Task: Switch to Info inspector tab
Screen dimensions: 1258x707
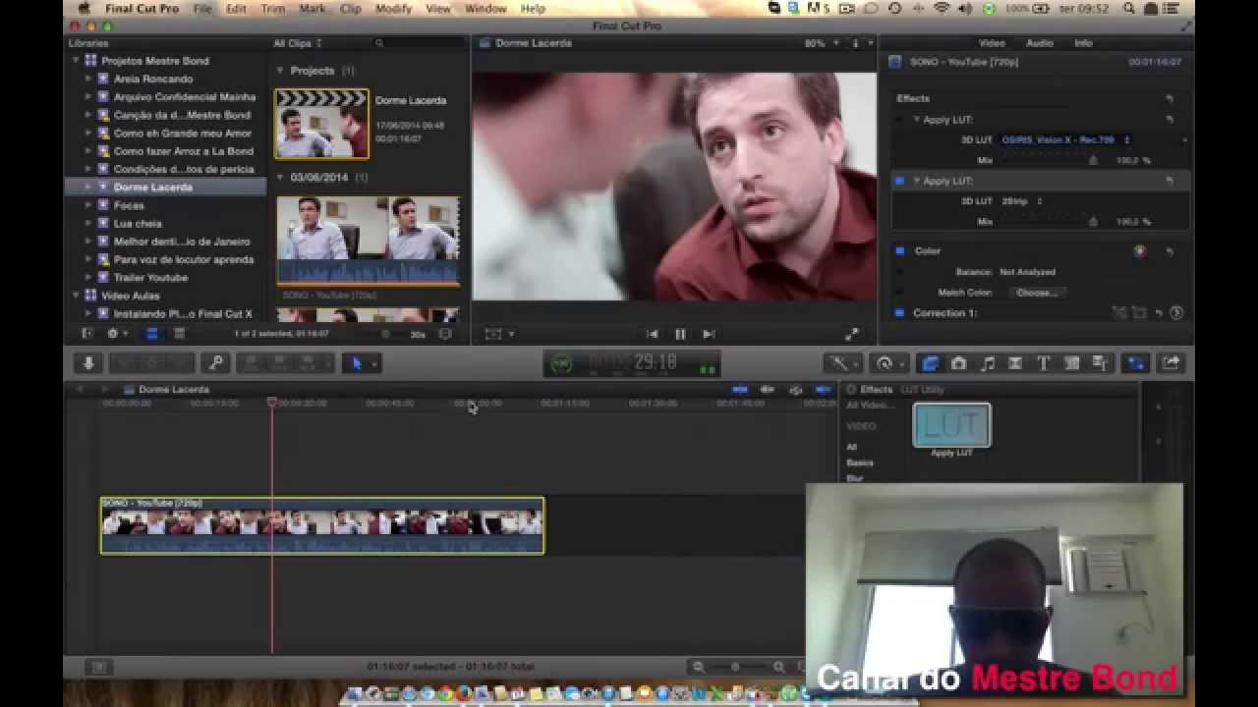Action: 1083,43
